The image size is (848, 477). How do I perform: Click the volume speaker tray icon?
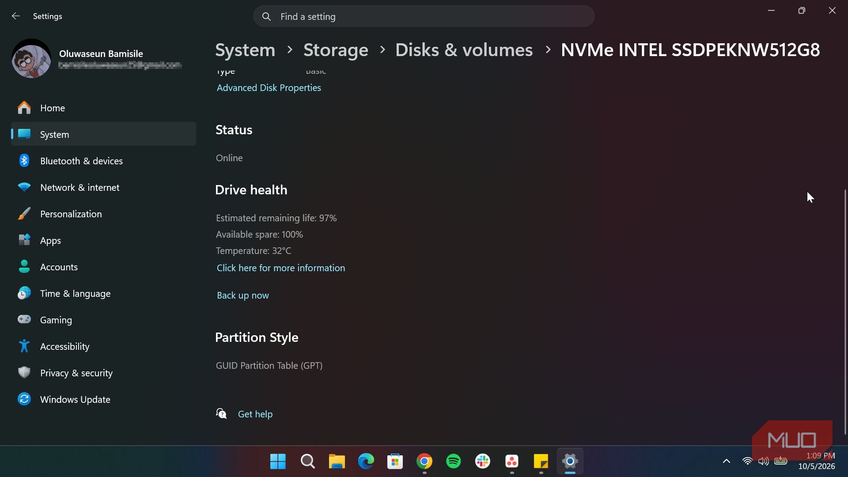click(764, 462)
